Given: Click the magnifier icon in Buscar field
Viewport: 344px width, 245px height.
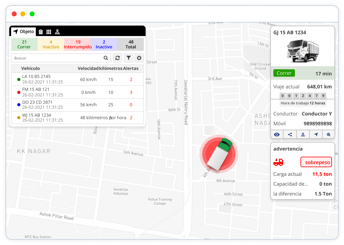Looking at the screenshot, I should (x=106, y=58).
